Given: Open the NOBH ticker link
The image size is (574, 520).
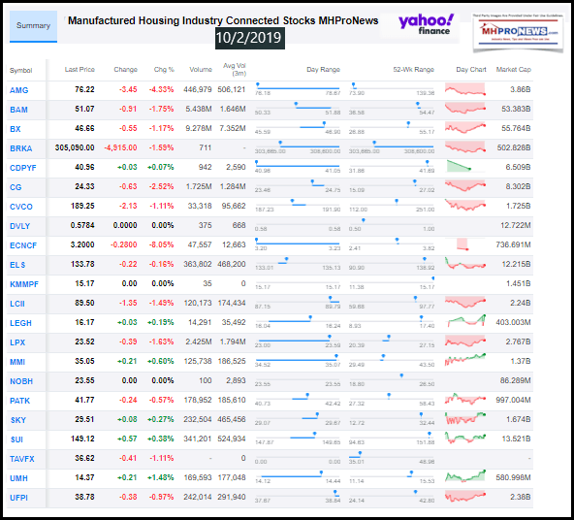Looking at the screenshot, I should tap(21, 381).
